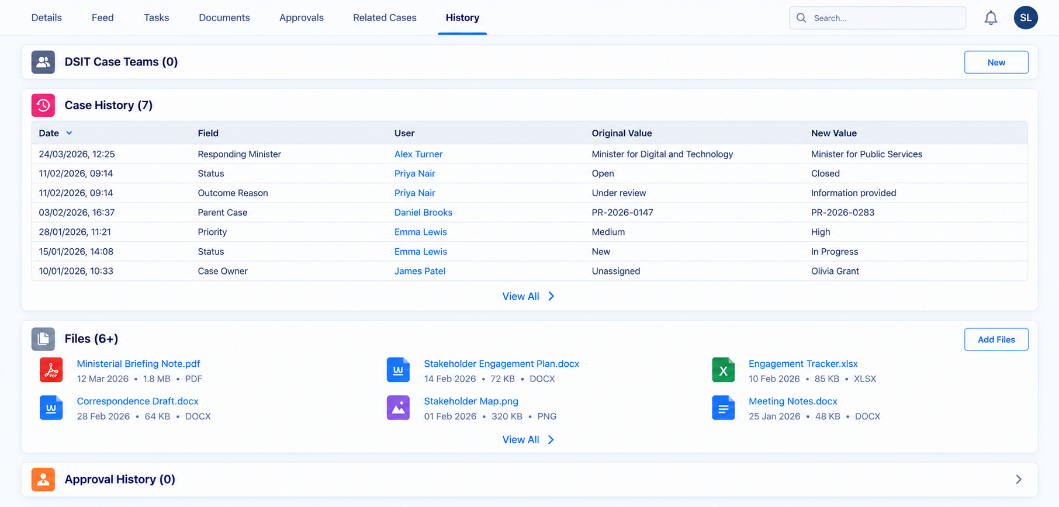Open Ministerial Briefing Note.pdf file
This screenshot has height=507, width=1059.
click(x=139, y=364)
